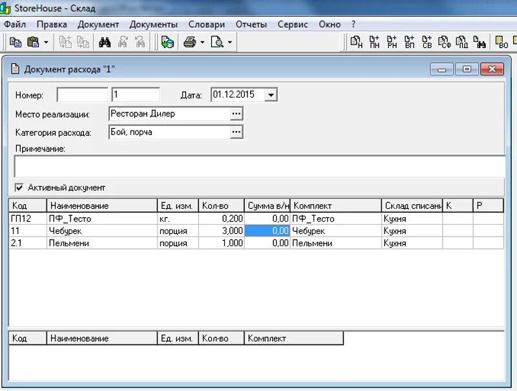Open the Print dropdown arrow
This screenshot has height=391, width=517.
click(202, 42)
